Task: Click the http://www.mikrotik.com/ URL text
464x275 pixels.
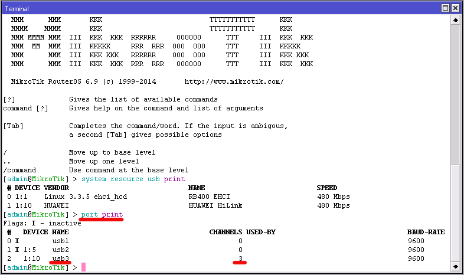Action: tap(234, 81)
